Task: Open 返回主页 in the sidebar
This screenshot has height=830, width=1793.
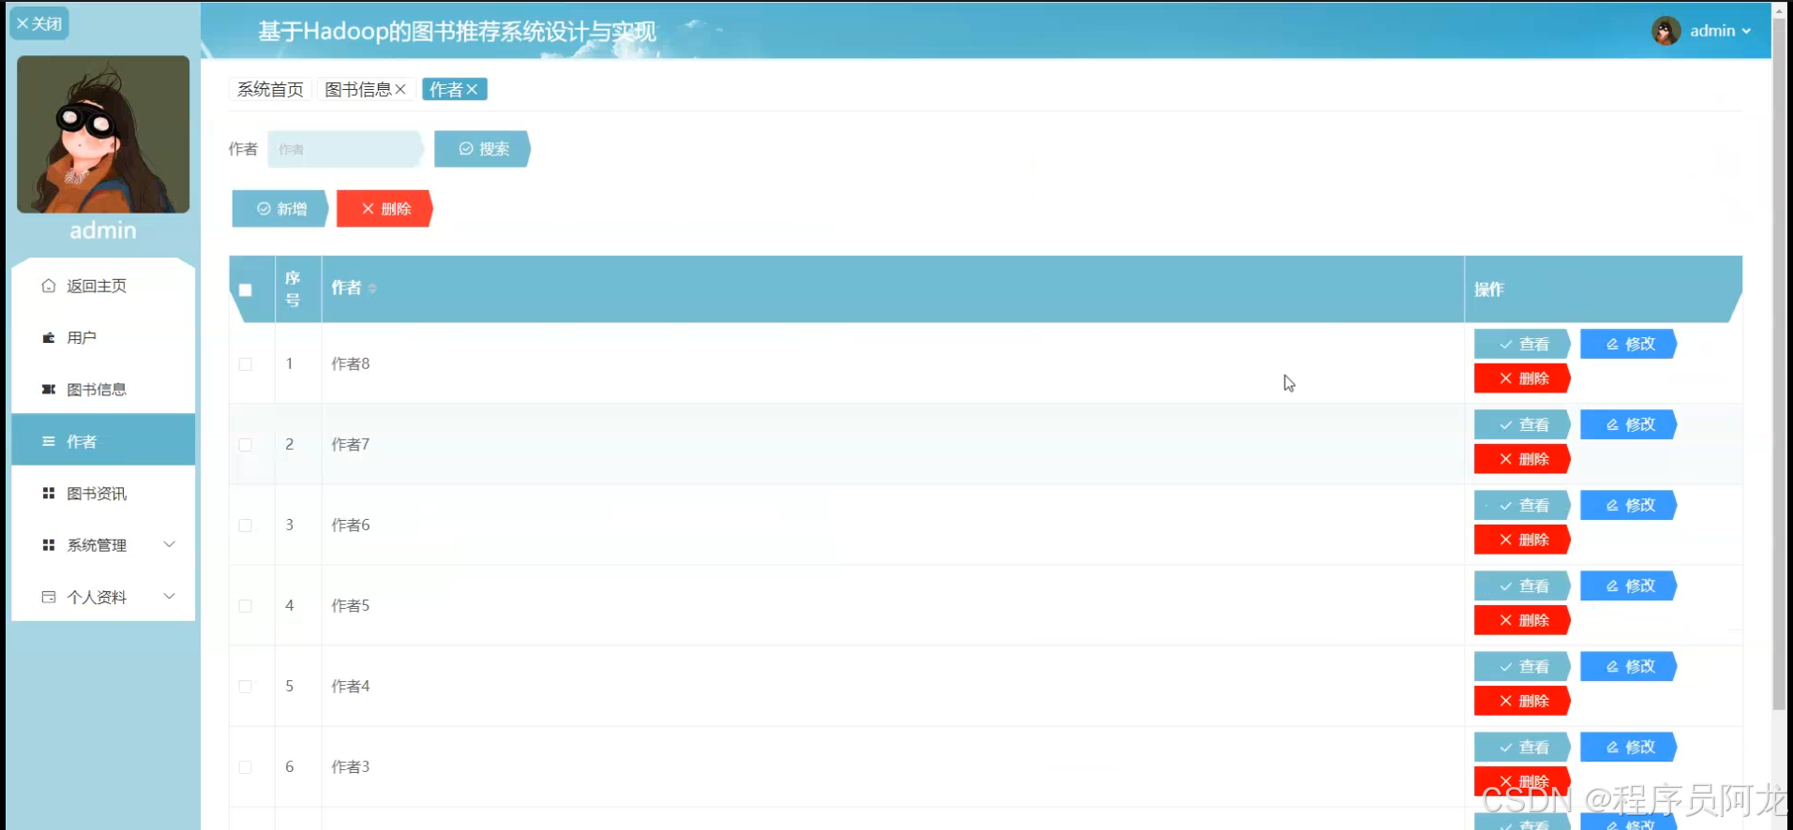Action: [103, 286]
